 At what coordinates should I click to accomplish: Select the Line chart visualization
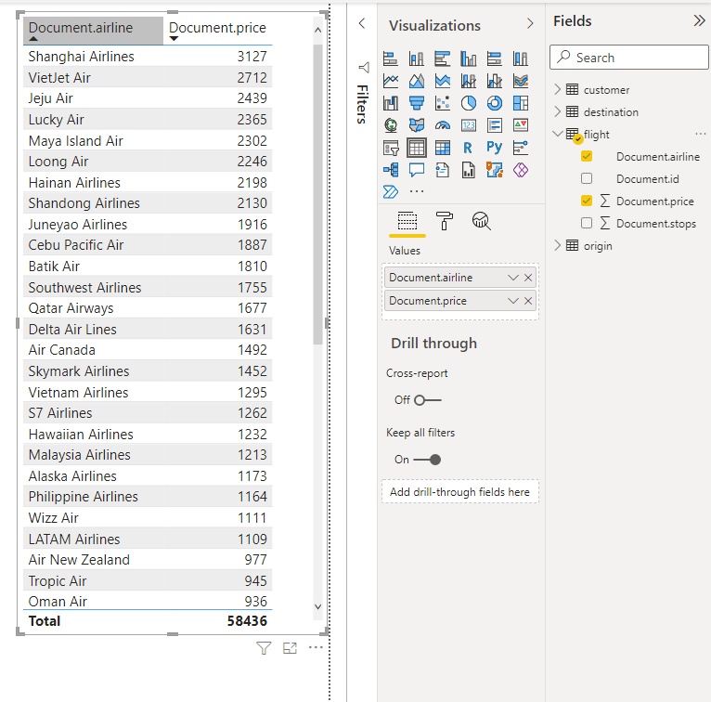tap(391, 81)
